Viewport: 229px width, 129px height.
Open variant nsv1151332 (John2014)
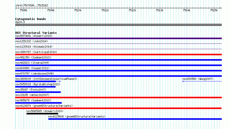pos(32,41)
